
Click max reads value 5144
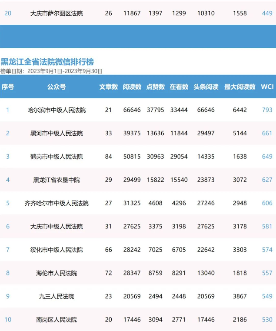pos(239,133)
